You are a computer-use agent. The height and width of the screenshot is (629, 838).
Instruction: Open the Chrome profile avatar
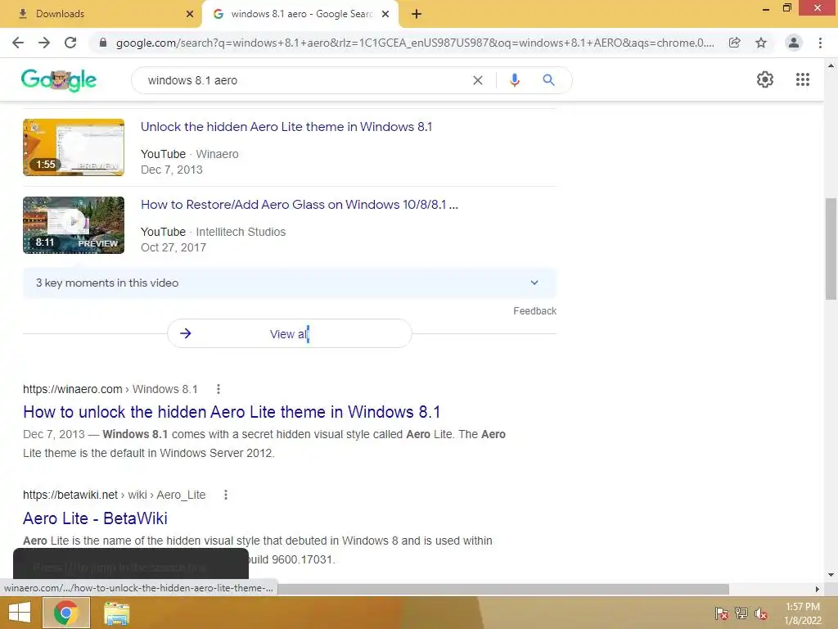(794, 43)
